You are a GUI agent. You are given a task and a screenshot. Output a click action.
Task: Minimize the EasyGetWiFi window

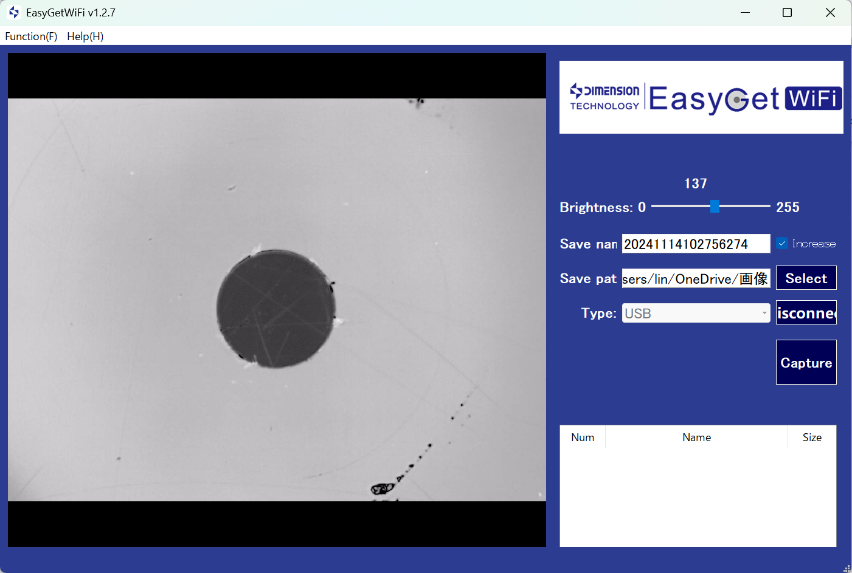(x=745, y=13)
